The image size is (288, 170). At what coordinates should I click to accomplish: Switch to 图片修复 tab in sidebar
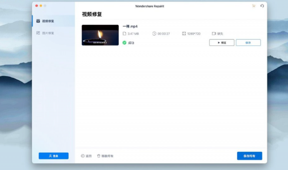48,33
